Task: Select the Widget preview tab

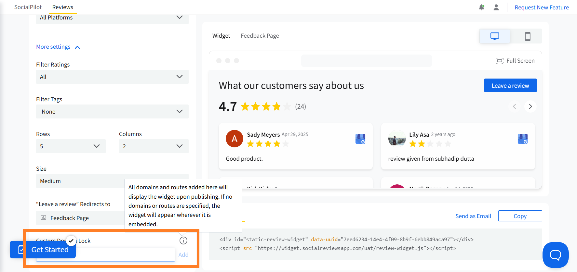Action: point(221,36)
